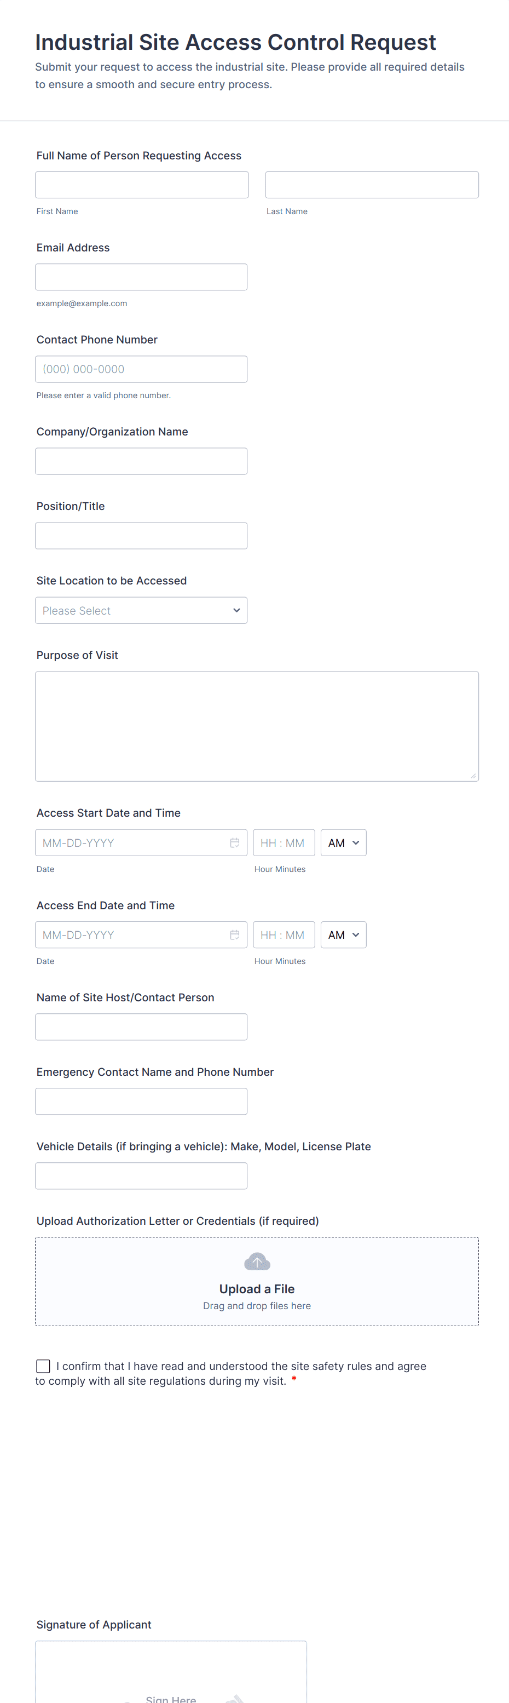Click the Emergency Contact Name and Phone field

point(141,1102)
